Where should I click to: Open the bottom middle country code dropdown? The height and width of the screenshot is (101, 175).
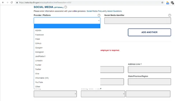103,94
